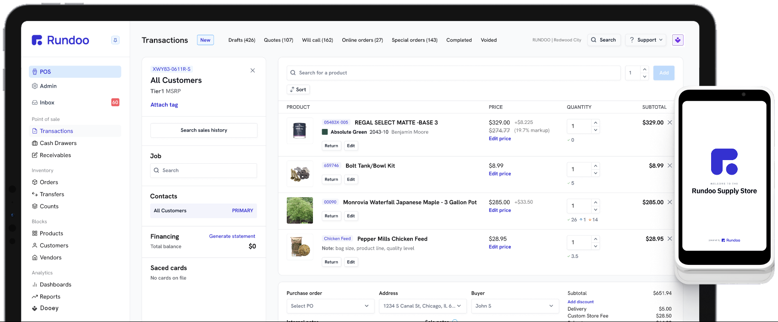Screen dimensions: 778x322
Task: Open the Buyer John S dropdown
Action: (515, 306)
